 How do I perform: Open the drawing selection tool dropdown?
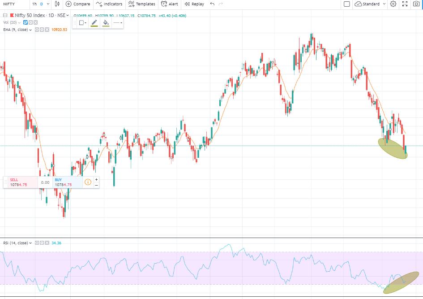pyautogui.click(x=82, y=23)
